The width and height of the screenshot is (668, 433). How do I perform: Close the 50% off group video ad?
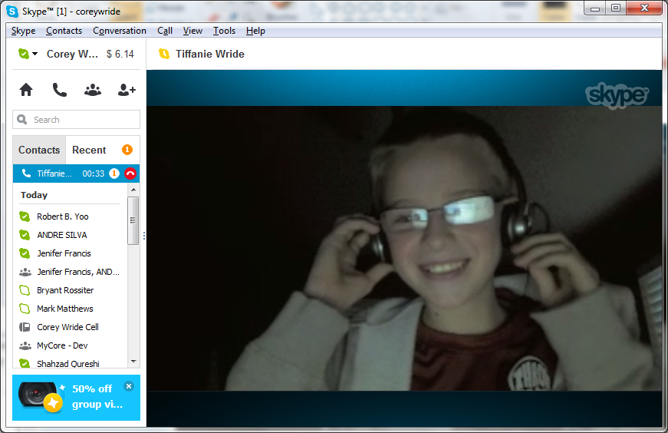(x=129, y=386)
